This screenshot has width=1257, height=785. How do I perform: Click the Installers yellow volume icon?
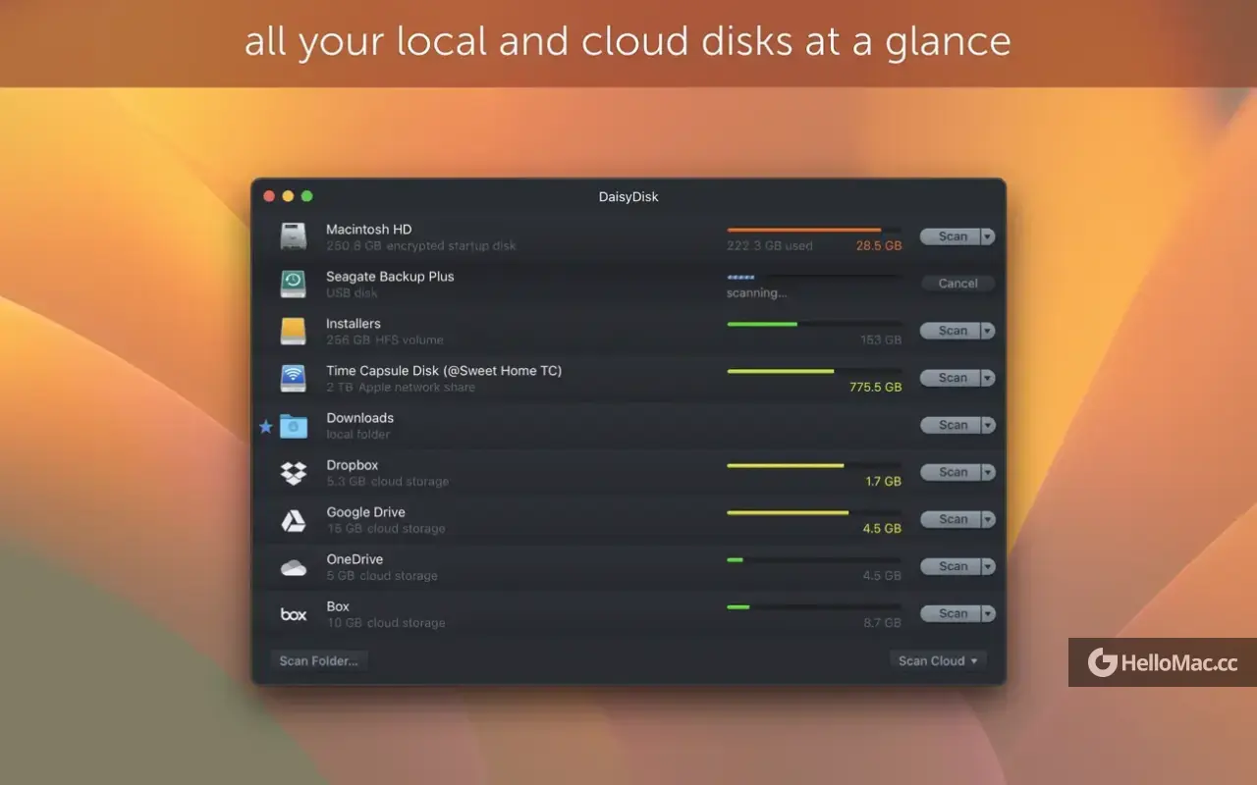(x=294, y=331)
